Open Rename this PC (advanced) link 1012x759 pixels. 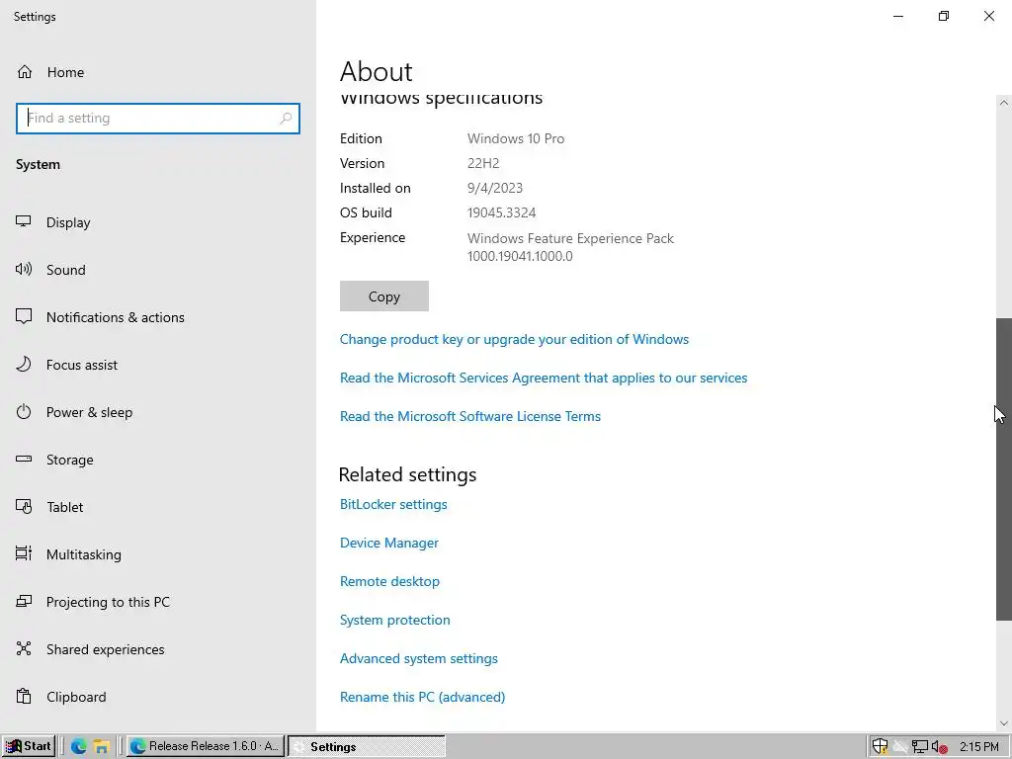pos(423,697)
